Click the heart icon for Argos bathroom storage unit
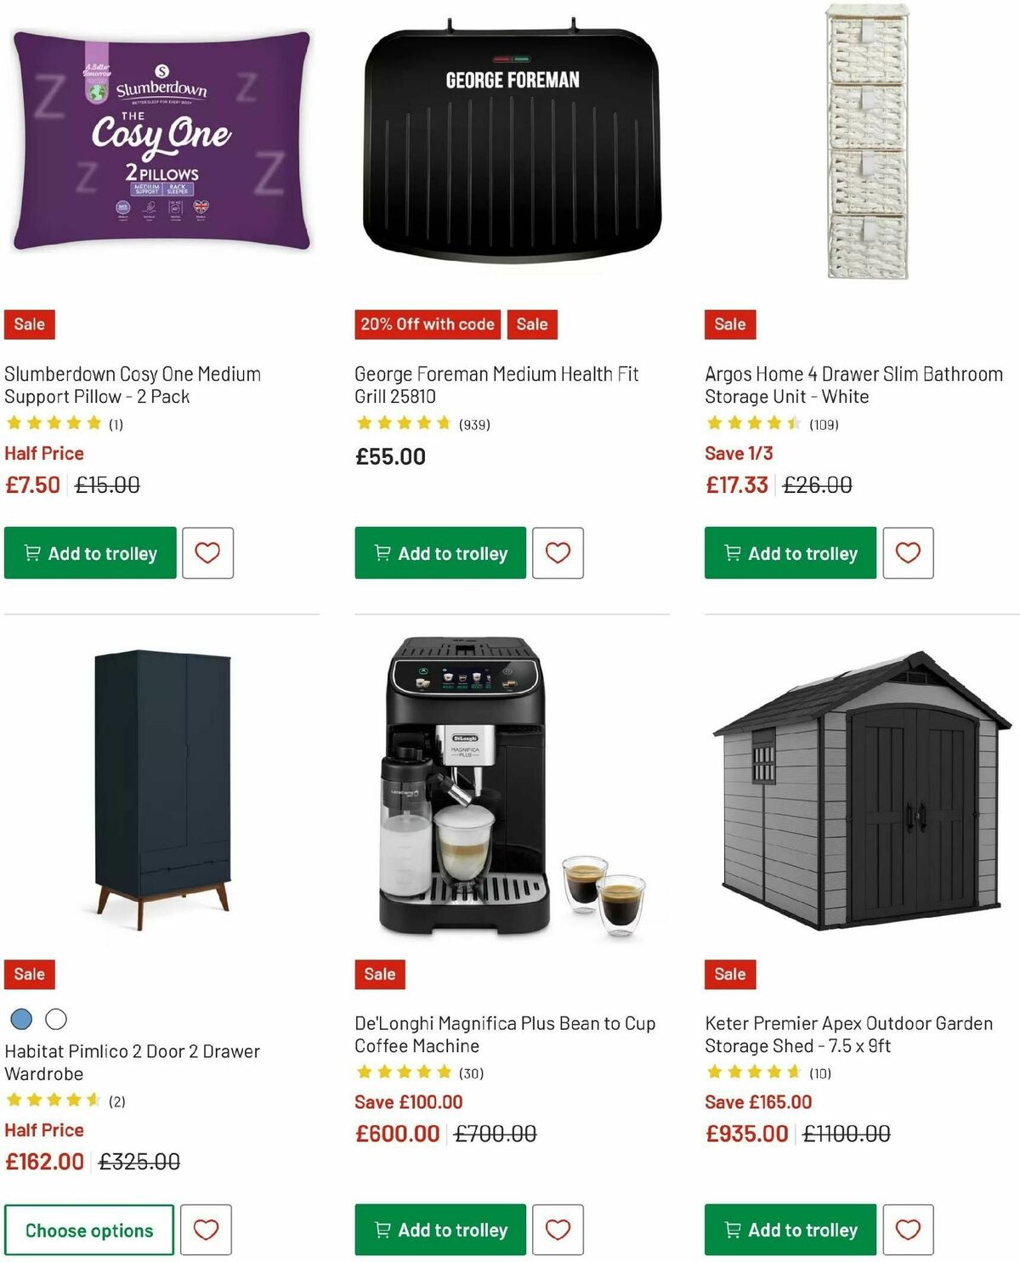Image resolution: width=1020 pixels, height=1262 pixels. 908,553
